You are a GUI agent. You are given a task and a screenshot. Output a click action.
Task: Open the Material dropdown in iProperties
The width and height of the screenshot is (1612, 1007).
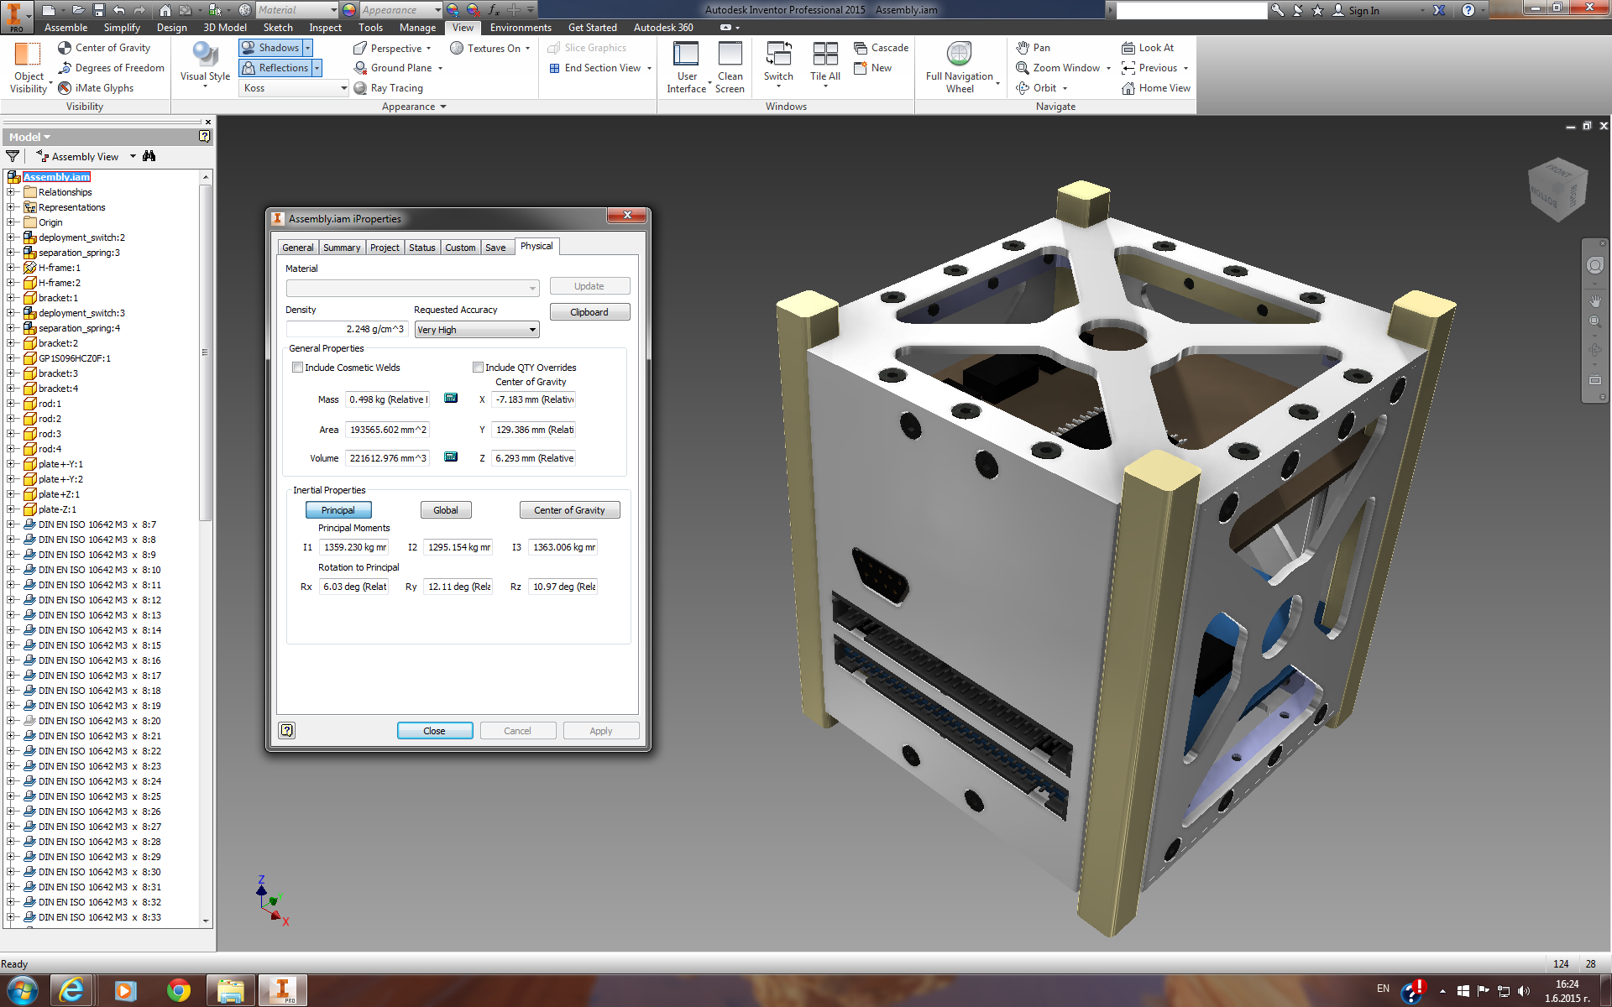[412, 288]
